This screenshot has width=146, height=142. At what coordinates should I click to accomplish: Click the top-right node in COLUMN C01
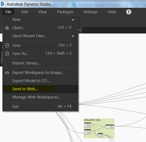110,127
